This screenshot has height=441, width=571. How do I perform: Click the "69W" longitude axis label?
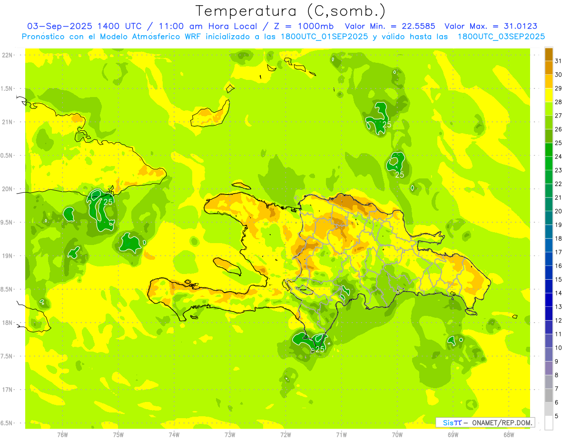coord(453,434)
